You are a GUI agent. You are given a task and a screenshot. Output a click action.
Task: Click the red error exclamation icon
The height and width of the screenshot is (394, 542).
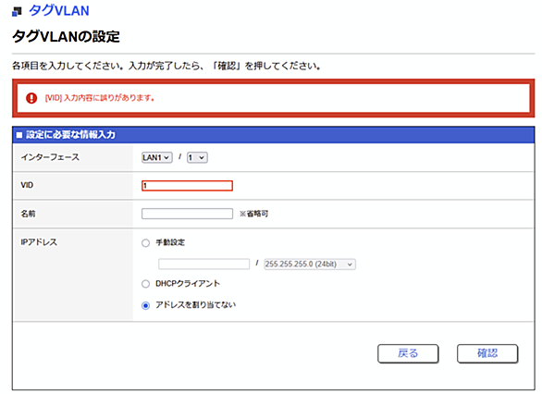(31, 98)
